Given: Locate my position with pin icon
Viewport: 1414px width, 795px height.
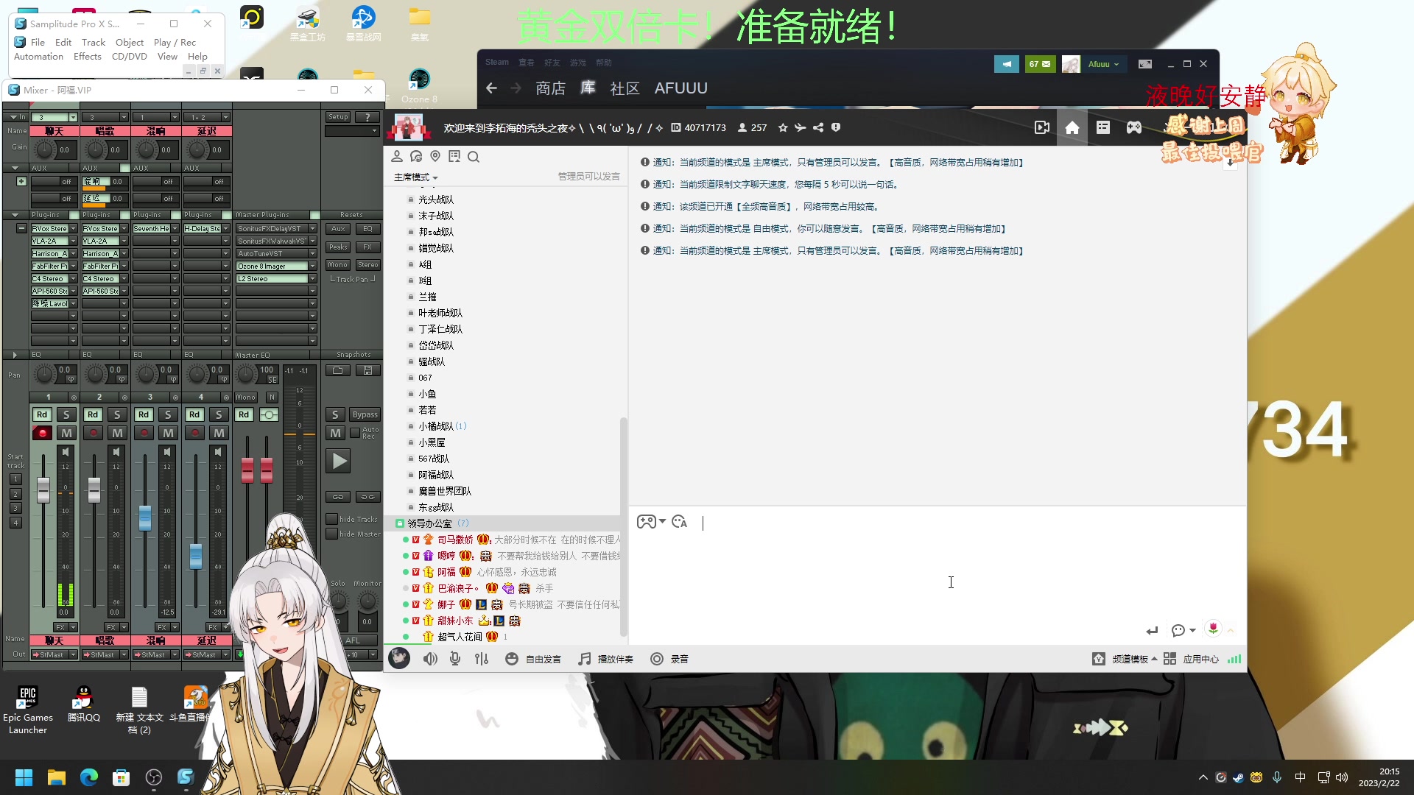Looking at the screenshot, I should (x=435, y=156).
